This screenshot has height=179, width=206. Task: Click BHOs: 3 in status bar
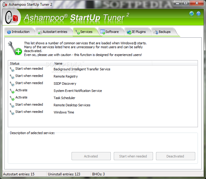click(x=99, y=174)
